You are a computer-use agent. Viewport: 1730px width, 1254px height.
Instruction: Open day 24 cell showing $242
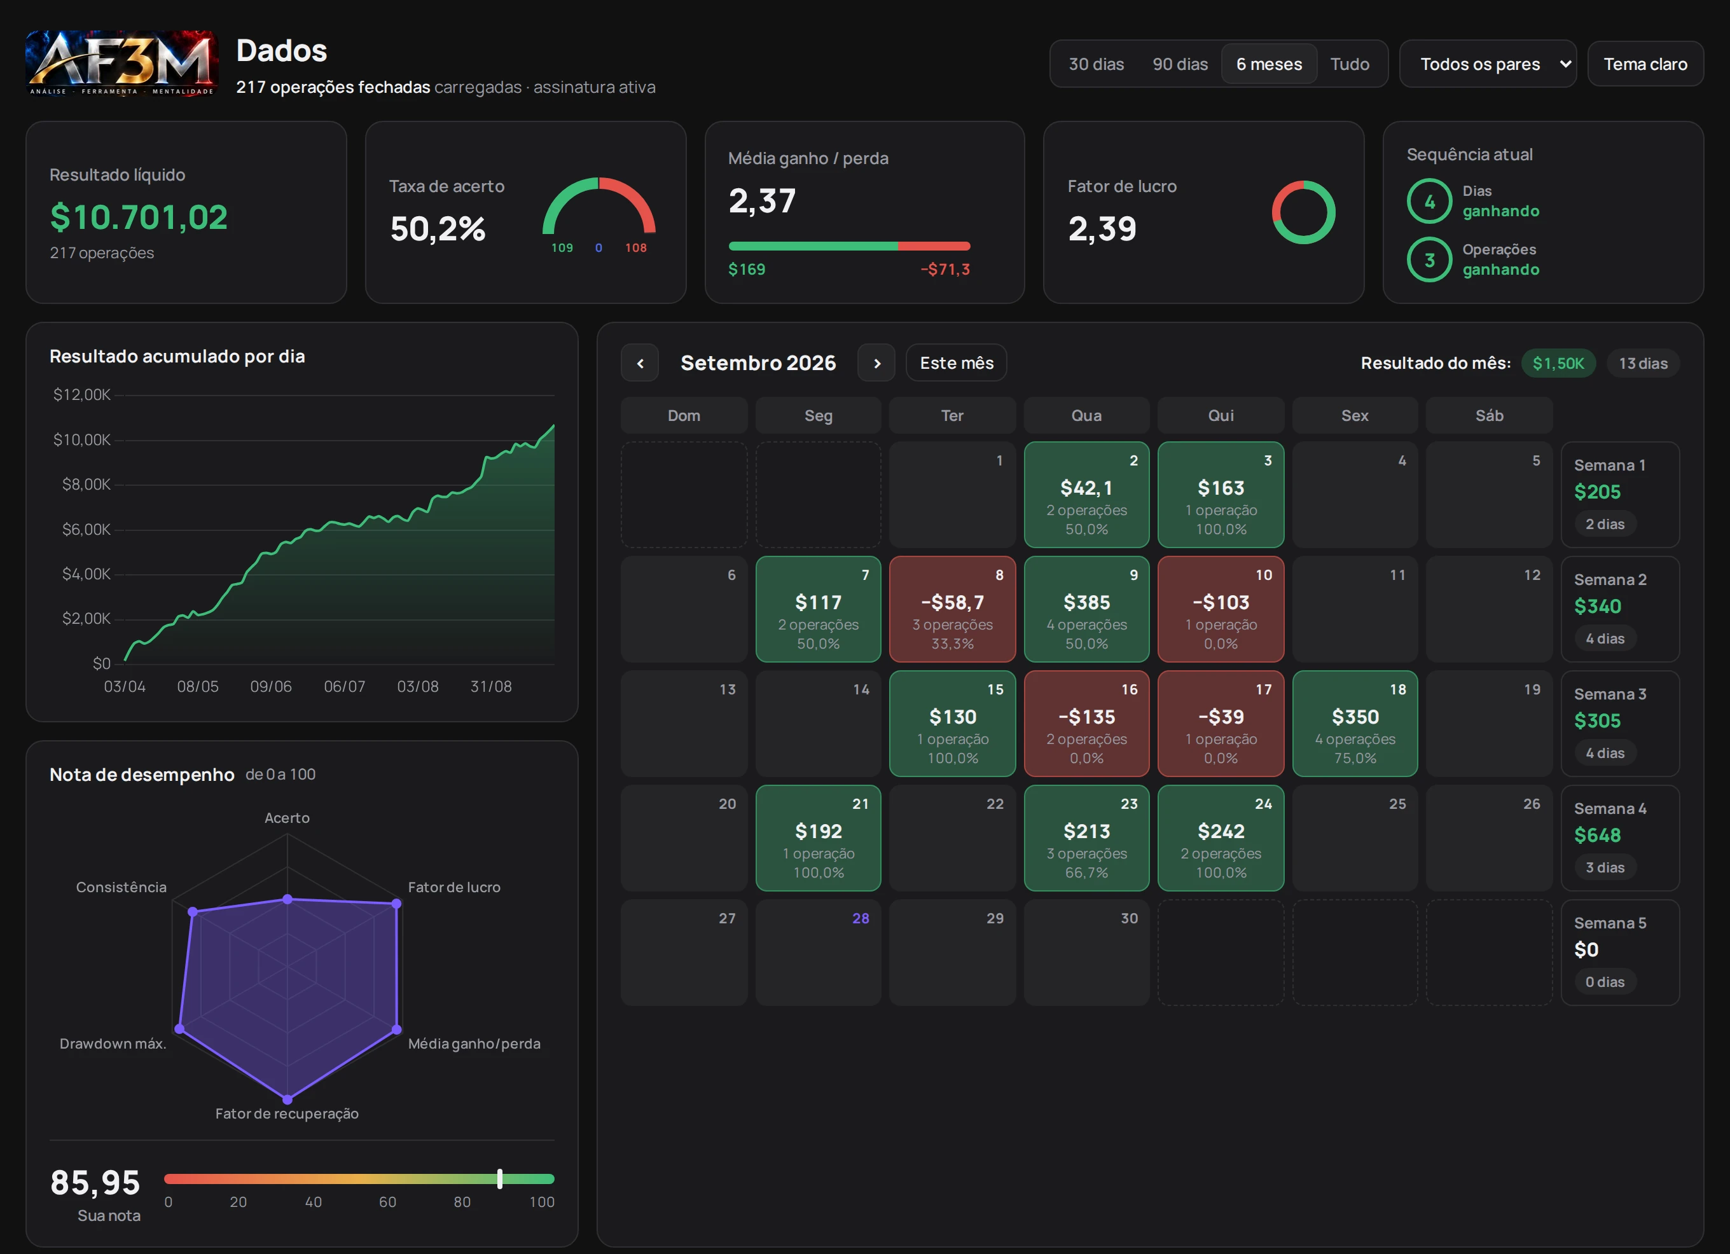click(1221, 837)
